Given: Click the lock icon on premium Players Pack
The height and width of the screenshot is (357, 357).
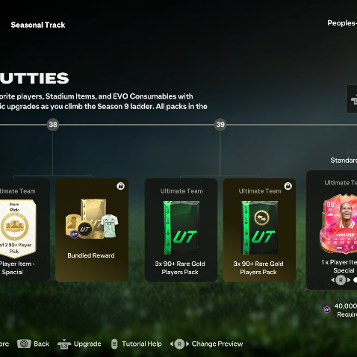Looking at the screenshot, I should (288, 186).
